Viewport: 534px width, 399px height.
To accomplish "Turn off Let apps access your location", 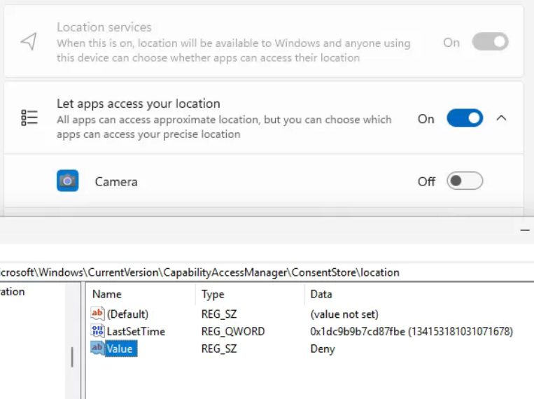I will click(x=465, y=118).
